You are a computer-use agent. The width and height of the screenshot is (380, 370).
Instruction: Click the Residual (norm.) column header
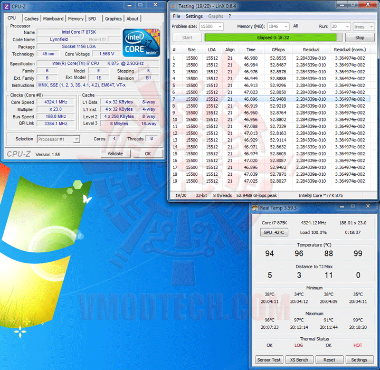pos(350,50)
